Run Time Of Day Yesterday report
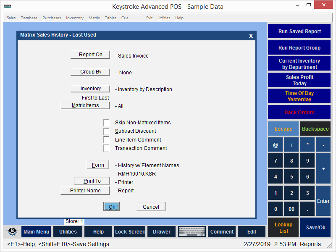 click(299, 96)
